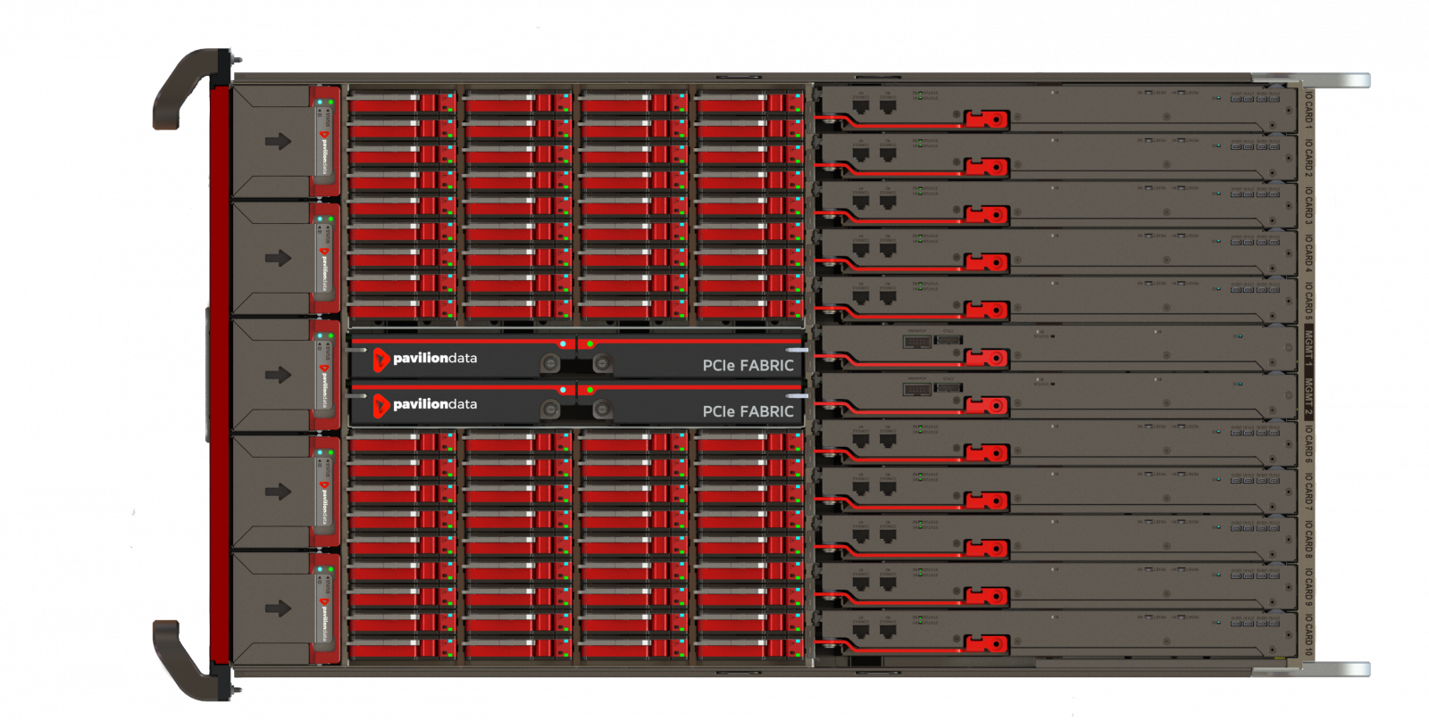
Task: Click the IO CARD 6 label
Action: coord(1308,443)
